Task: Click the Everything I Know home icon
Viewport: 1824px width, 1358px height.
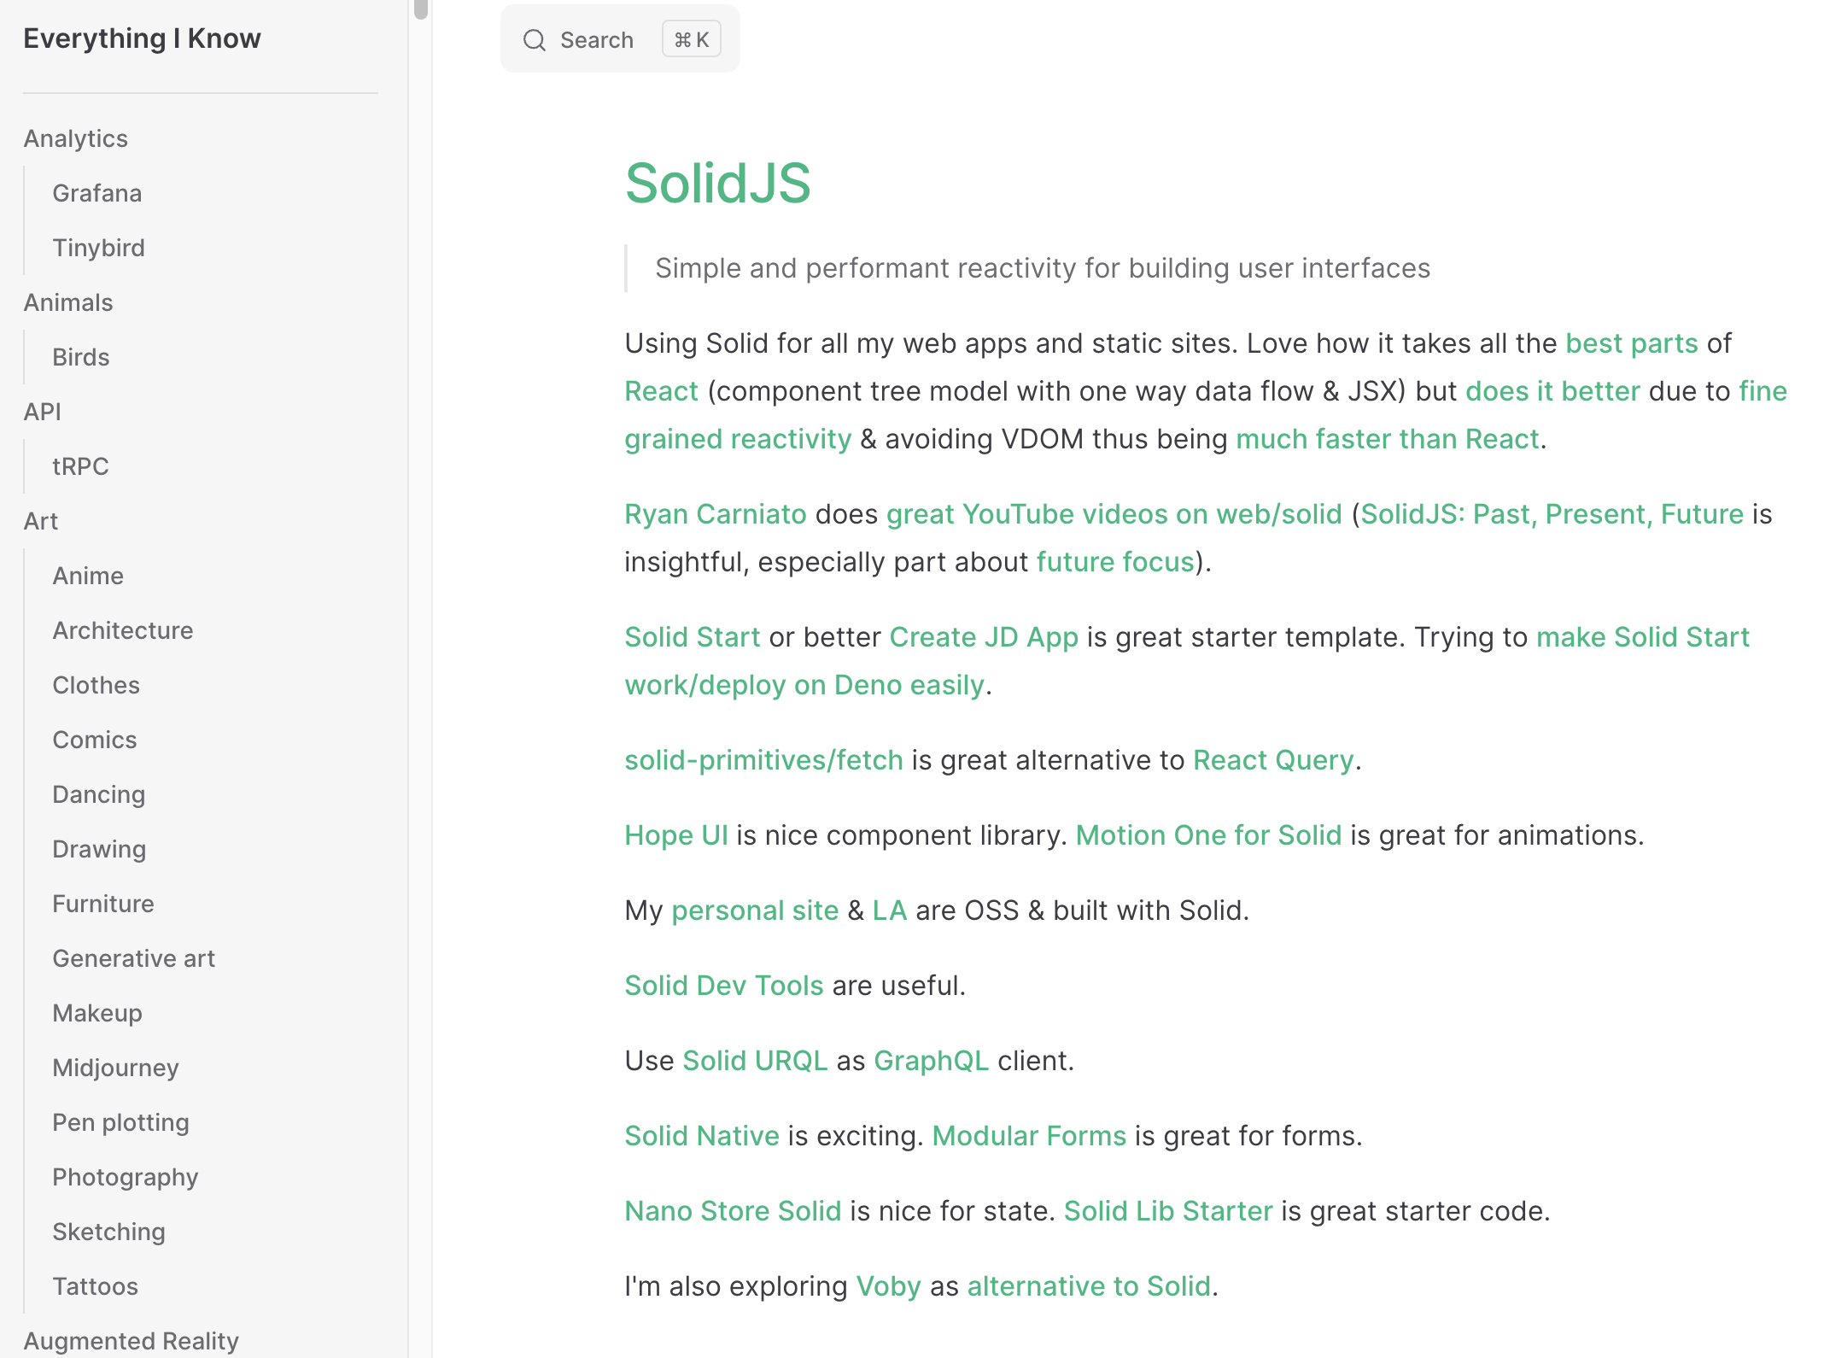Action: tap(143, 38)
